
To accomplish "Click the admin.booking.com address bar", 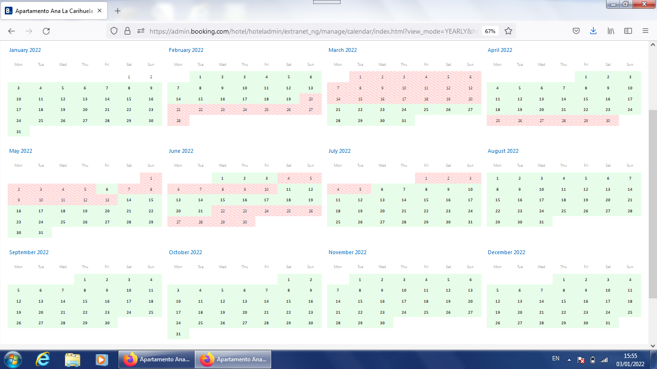I will (x=313, y=31).
